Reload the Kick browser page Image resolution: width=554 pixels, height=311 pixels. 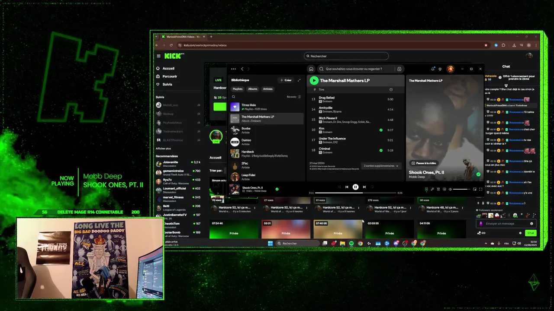coord(171,45)
